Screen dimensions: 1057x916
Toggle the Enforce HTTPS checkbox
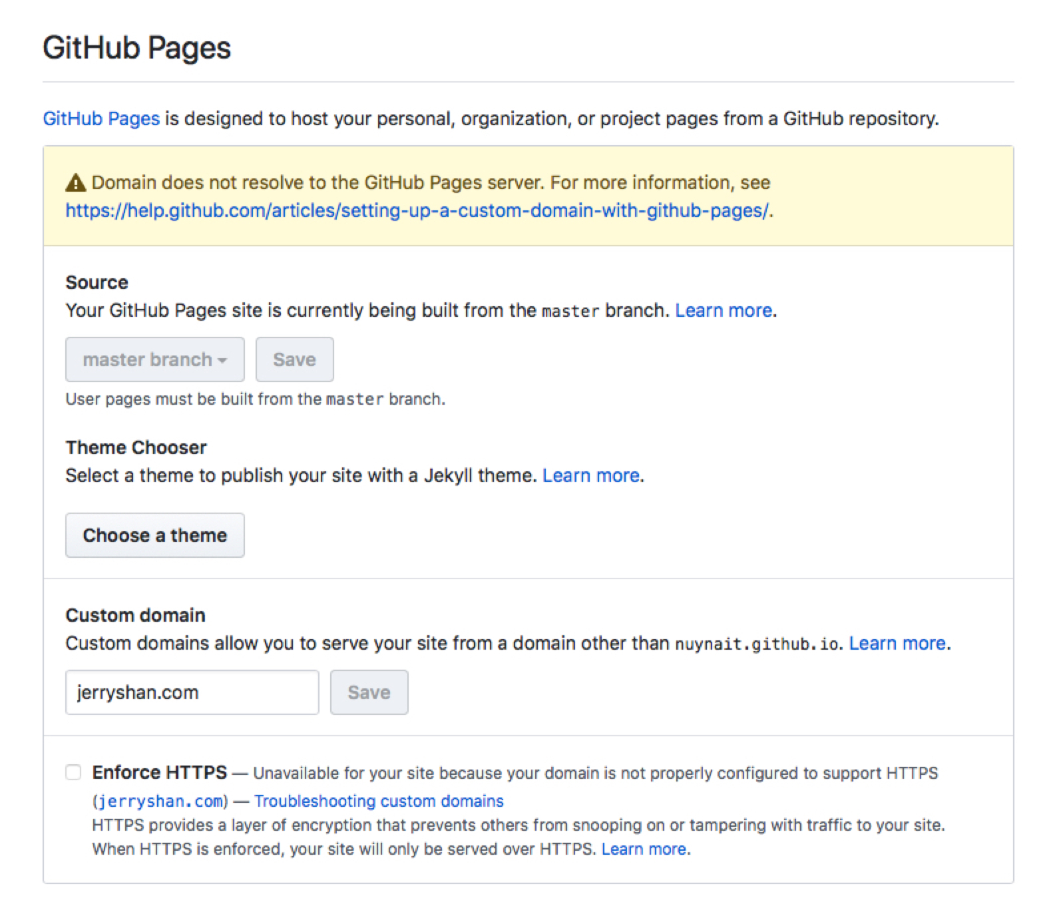point(73,772)
